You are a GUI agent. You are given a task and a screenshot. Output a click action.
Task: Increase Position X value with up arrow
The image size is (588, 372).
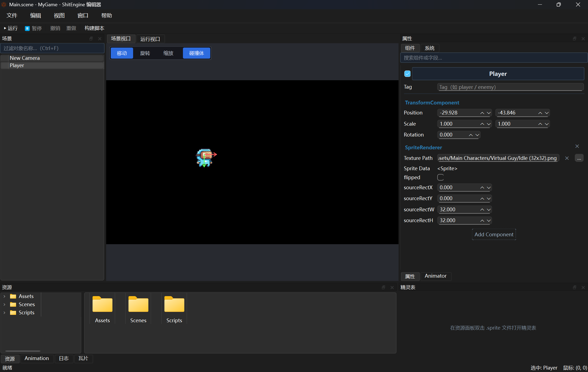pos(482,113)
